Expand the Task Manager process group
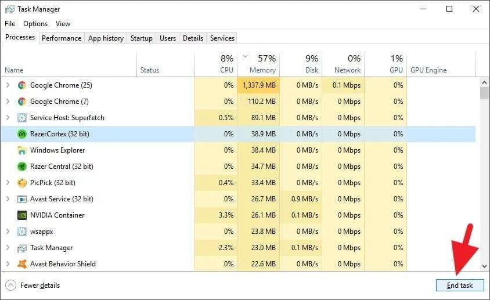This screenshot has width=490, height=300. pyautogui.click(x=8, y=248)
